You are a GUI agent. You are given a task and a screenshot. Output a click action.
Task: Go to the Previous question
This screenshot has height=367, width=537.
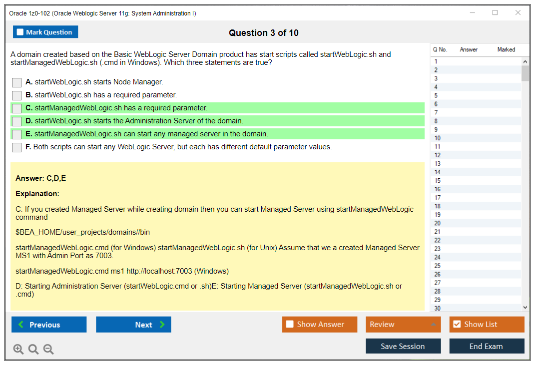pyautogui.click(x=49, y=324)
